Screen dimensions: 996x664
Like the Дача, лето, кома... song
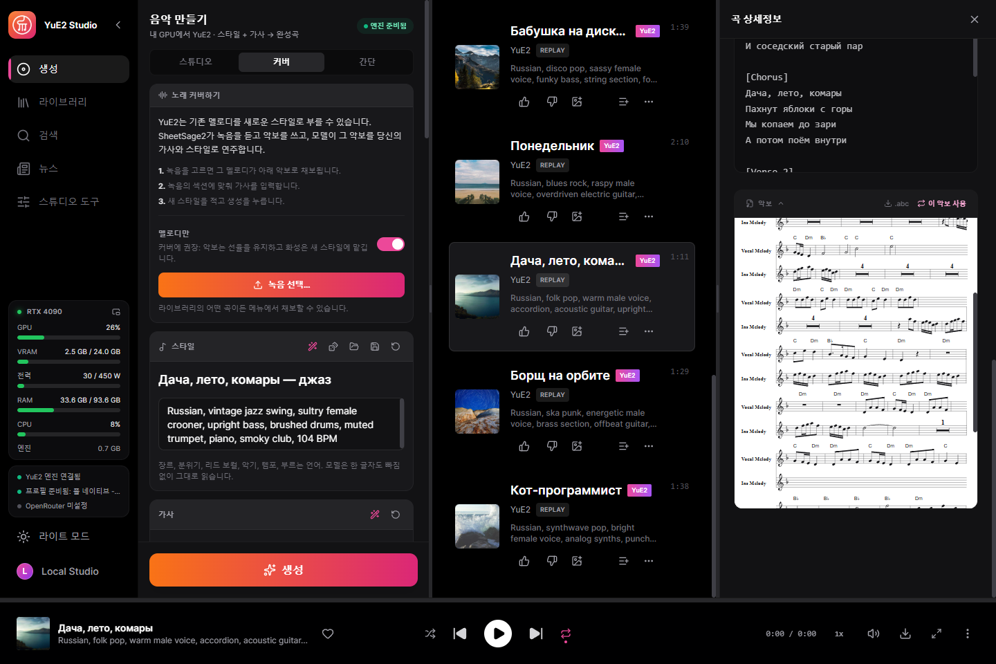click(x=524, y=331)
